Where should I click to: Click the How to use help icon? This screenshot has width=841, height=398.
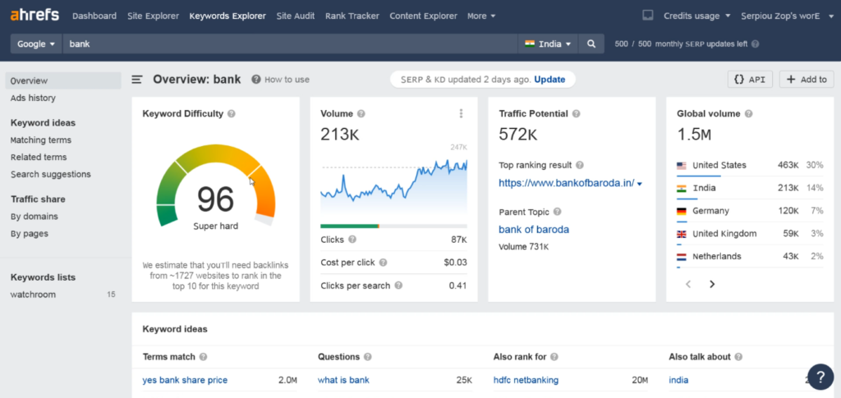[x=256, y=80]
